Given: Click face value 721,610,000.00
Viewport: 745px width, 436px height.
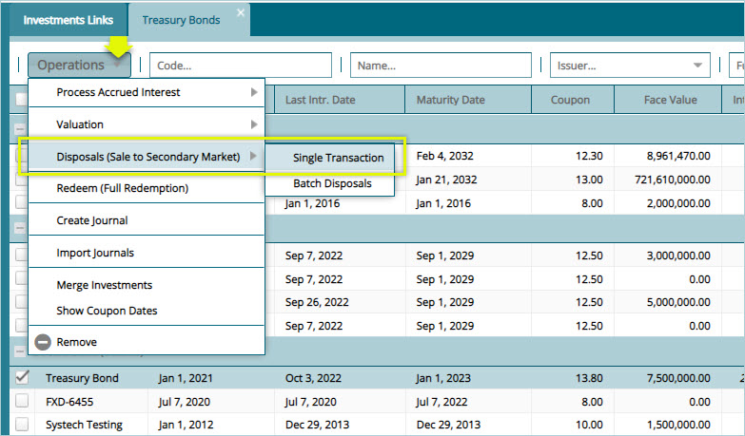Looking at the screenshot, I should [673, 180].
